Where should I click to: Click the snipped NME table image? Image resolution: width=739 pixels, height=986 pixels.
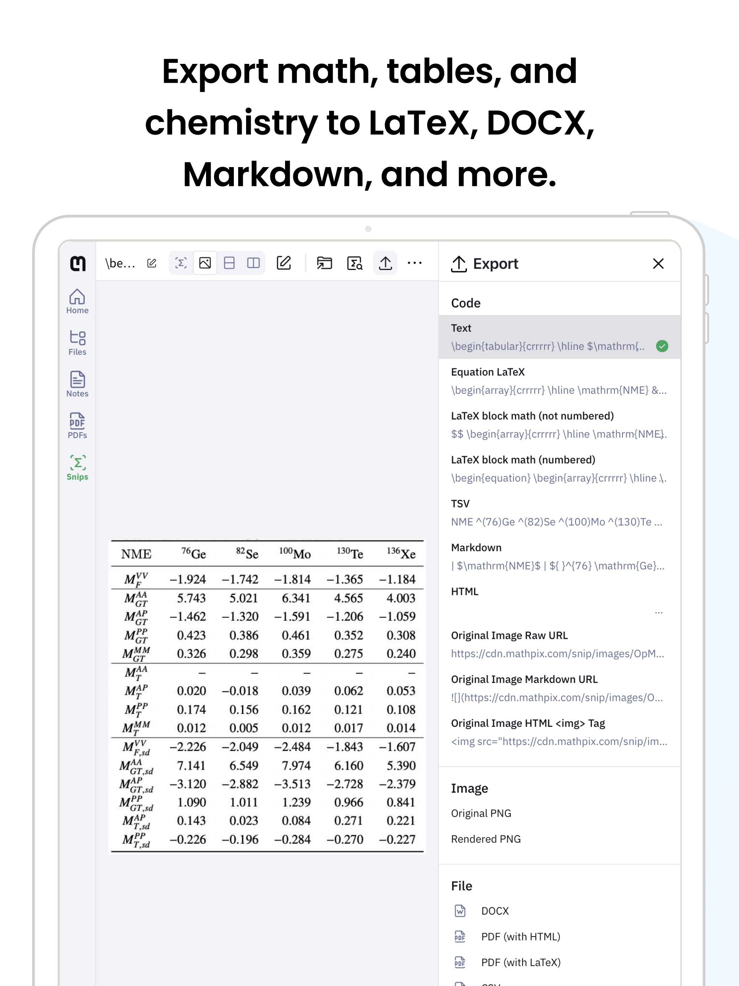[x=267, y=695]
